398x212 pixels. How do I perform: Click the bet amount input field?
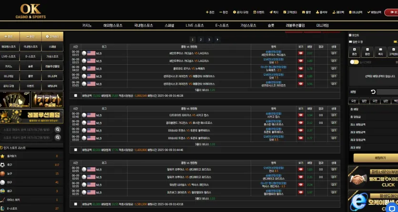point(387,92)
